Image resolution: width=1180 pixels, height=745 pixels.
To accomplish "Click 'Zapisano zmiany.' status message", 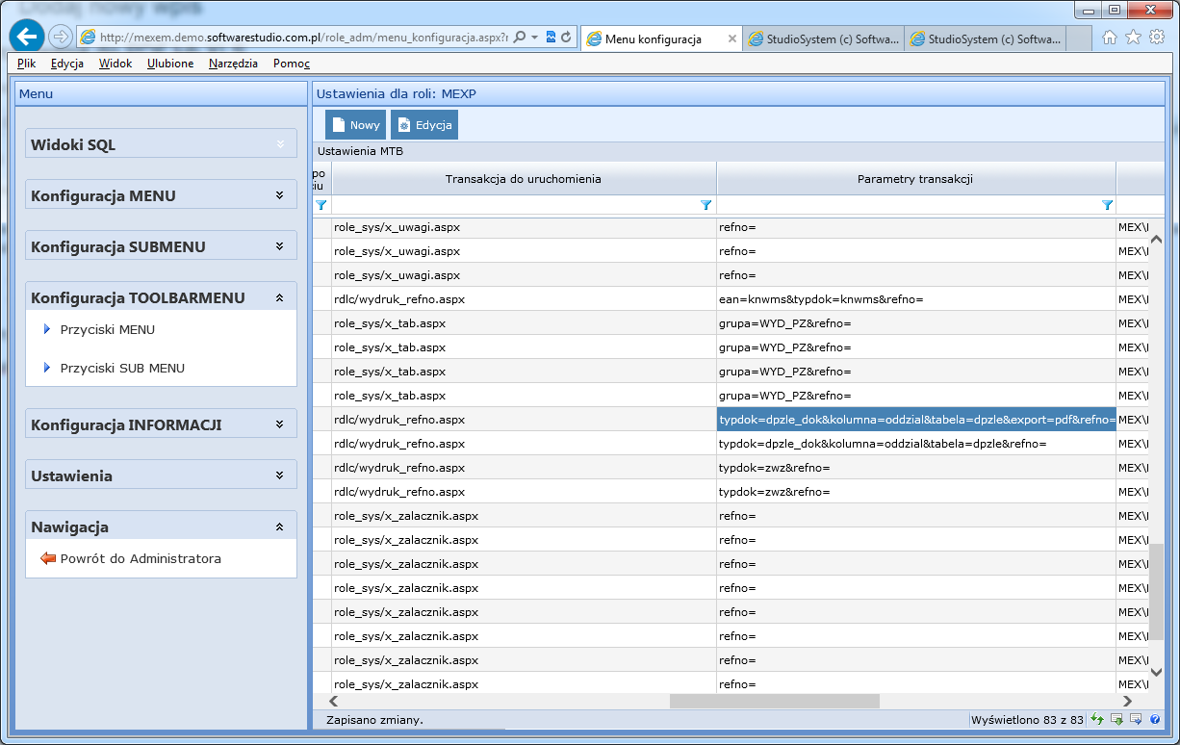I will (x=374, y=720).
